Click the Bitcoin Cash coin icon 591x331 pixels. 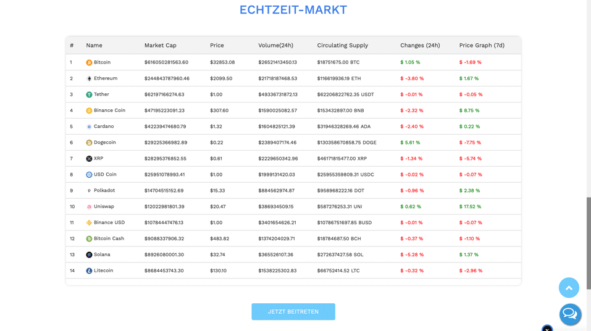(x=89, y=238)
